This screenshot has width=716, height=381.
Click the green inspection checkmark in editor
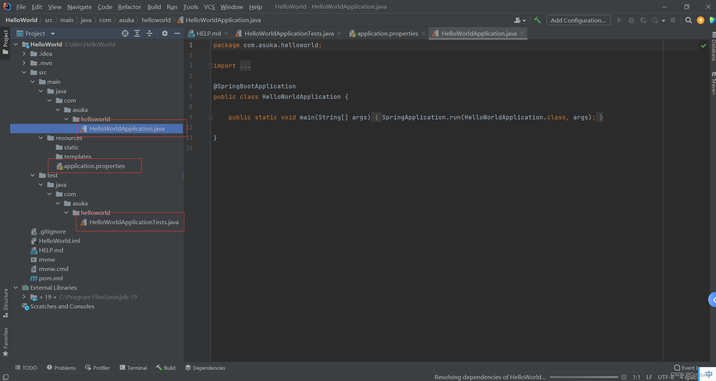click(x=703, y=45)
